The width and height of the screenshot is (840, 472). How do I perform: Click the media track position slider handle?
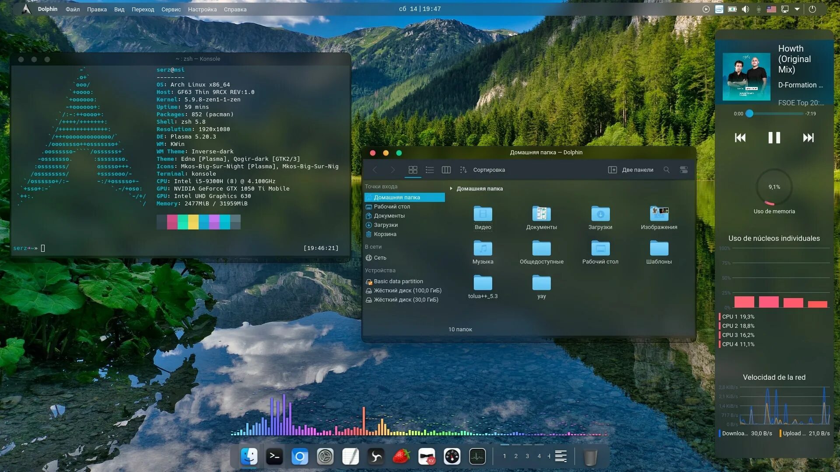point(749,114)
